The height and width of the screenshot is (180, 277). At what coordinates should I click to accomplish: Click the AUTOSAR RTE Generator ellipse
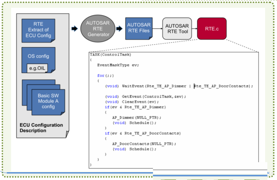point(98,29)
